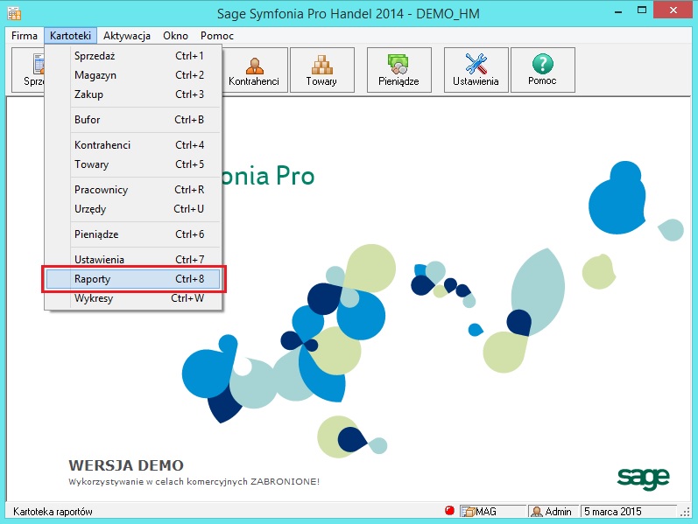Minimize the Sage Symfonia window
This screenshot has width=698, height=524.
tap(618, 11)
